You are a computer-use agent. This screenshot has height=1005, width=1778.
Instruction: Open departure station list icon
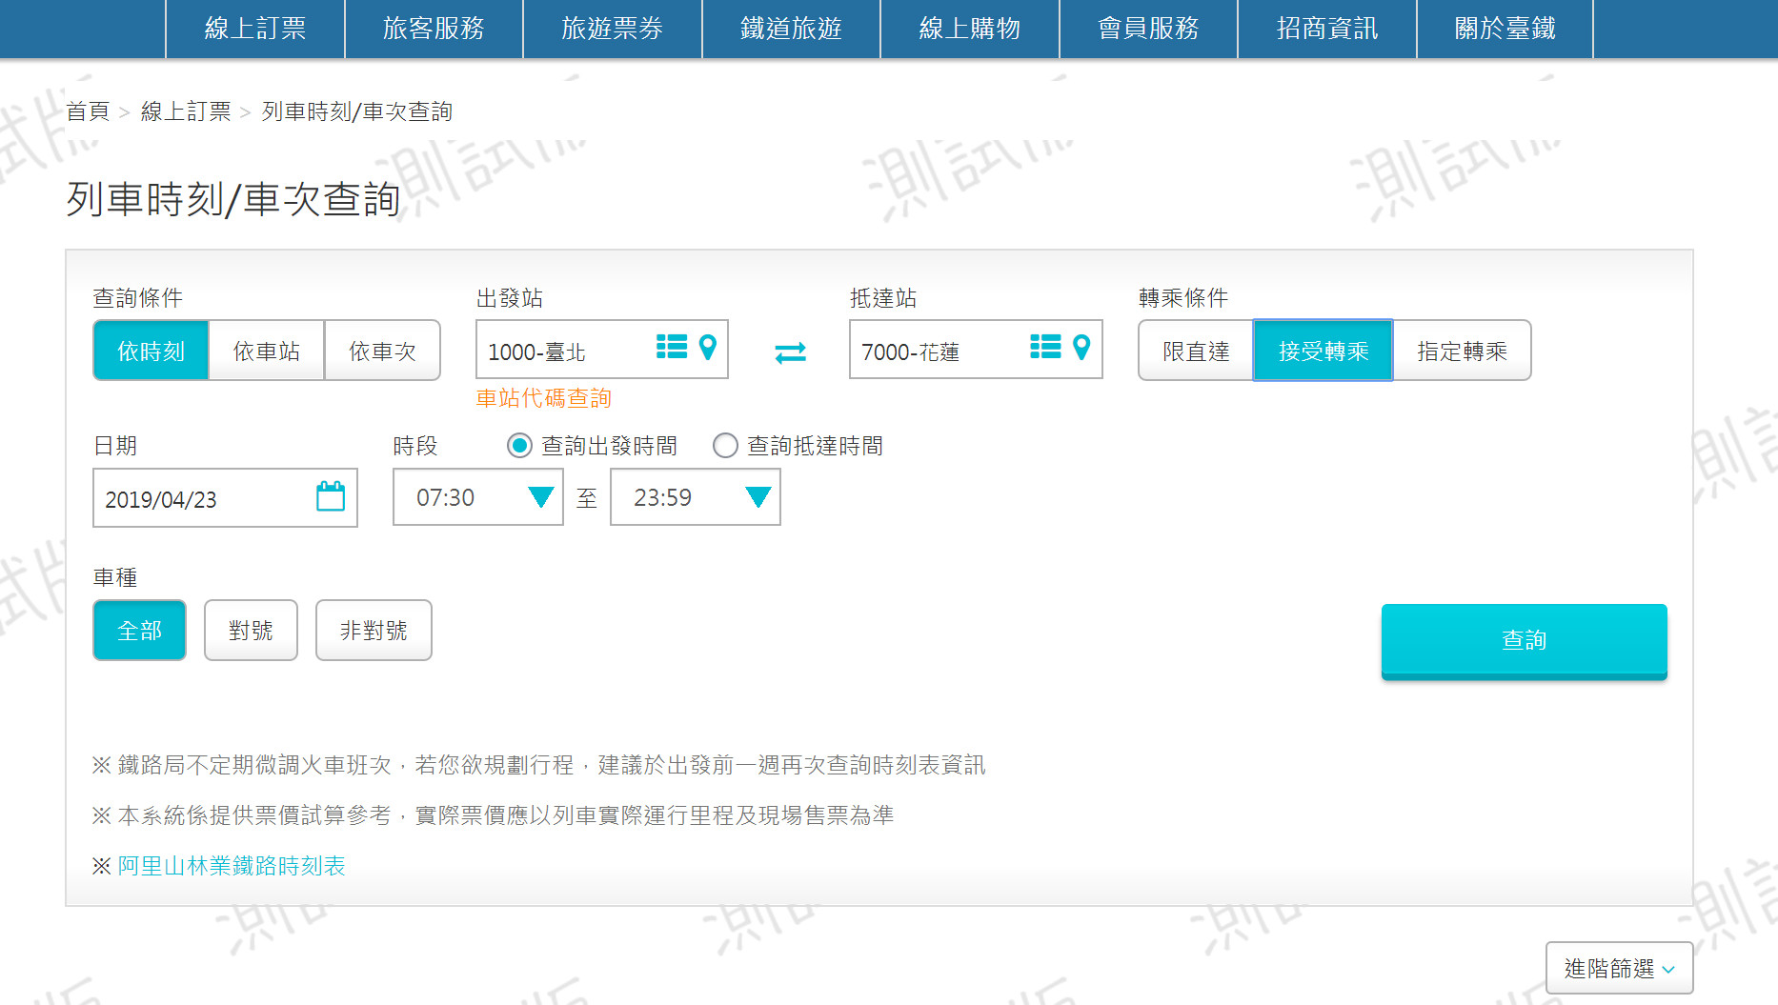pos(672,347)
